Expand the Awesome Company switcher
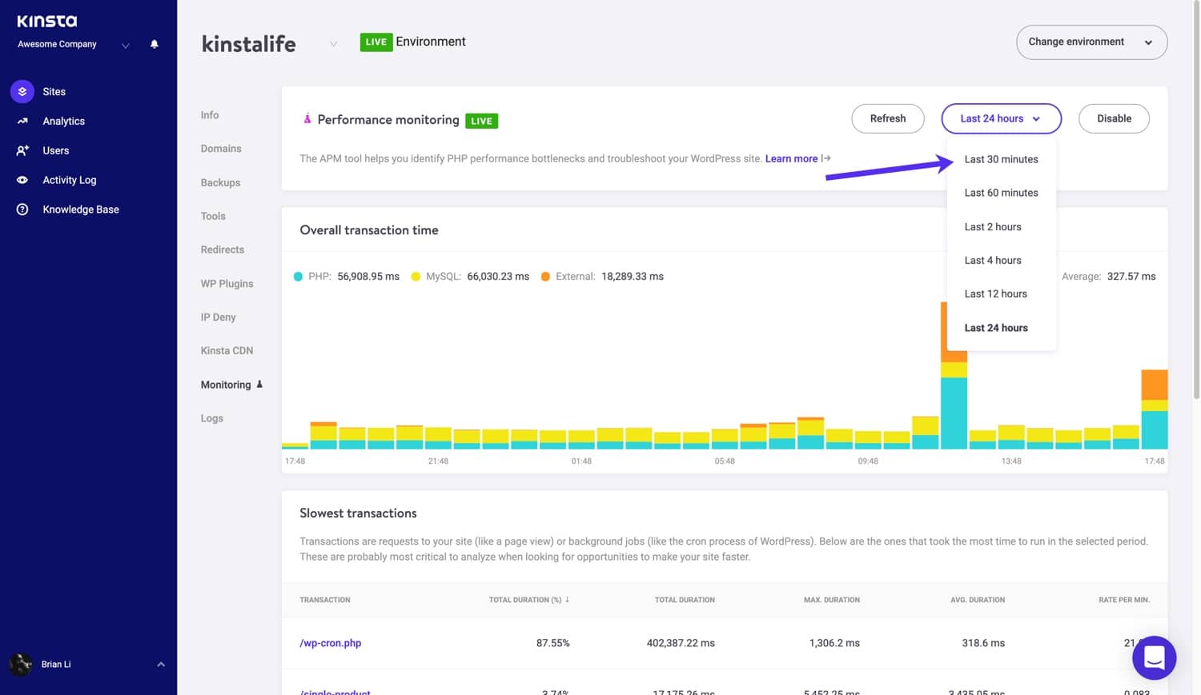This screenshot has width=1201, height=695. click(x=125, y=45)
